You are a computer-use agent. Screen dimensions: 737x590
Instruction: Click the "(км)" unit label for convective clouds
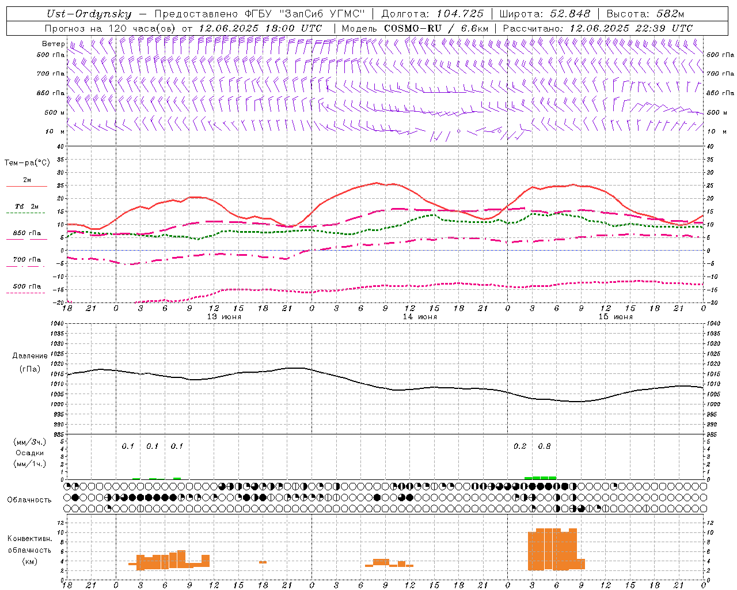[x=30, y=561]
